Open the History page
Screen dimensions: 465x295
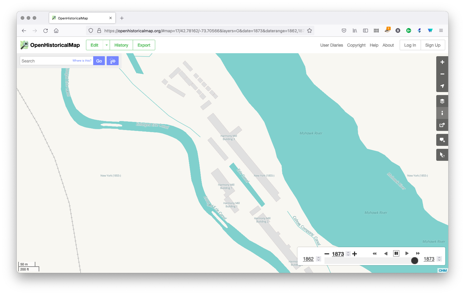tap(121, 45)
